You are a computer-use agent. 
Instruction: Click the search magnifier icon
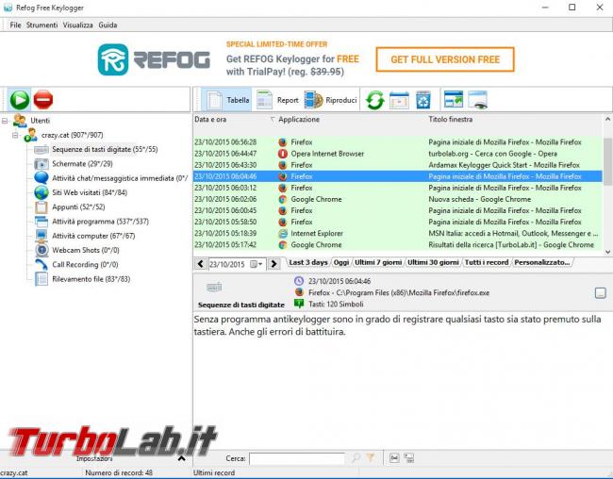click(x=356, y=457)
